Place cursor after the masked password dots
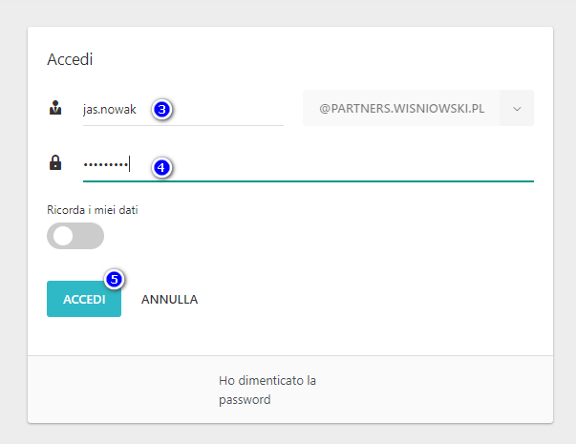Screen dimensions: 576x444 tap(131, 163)
